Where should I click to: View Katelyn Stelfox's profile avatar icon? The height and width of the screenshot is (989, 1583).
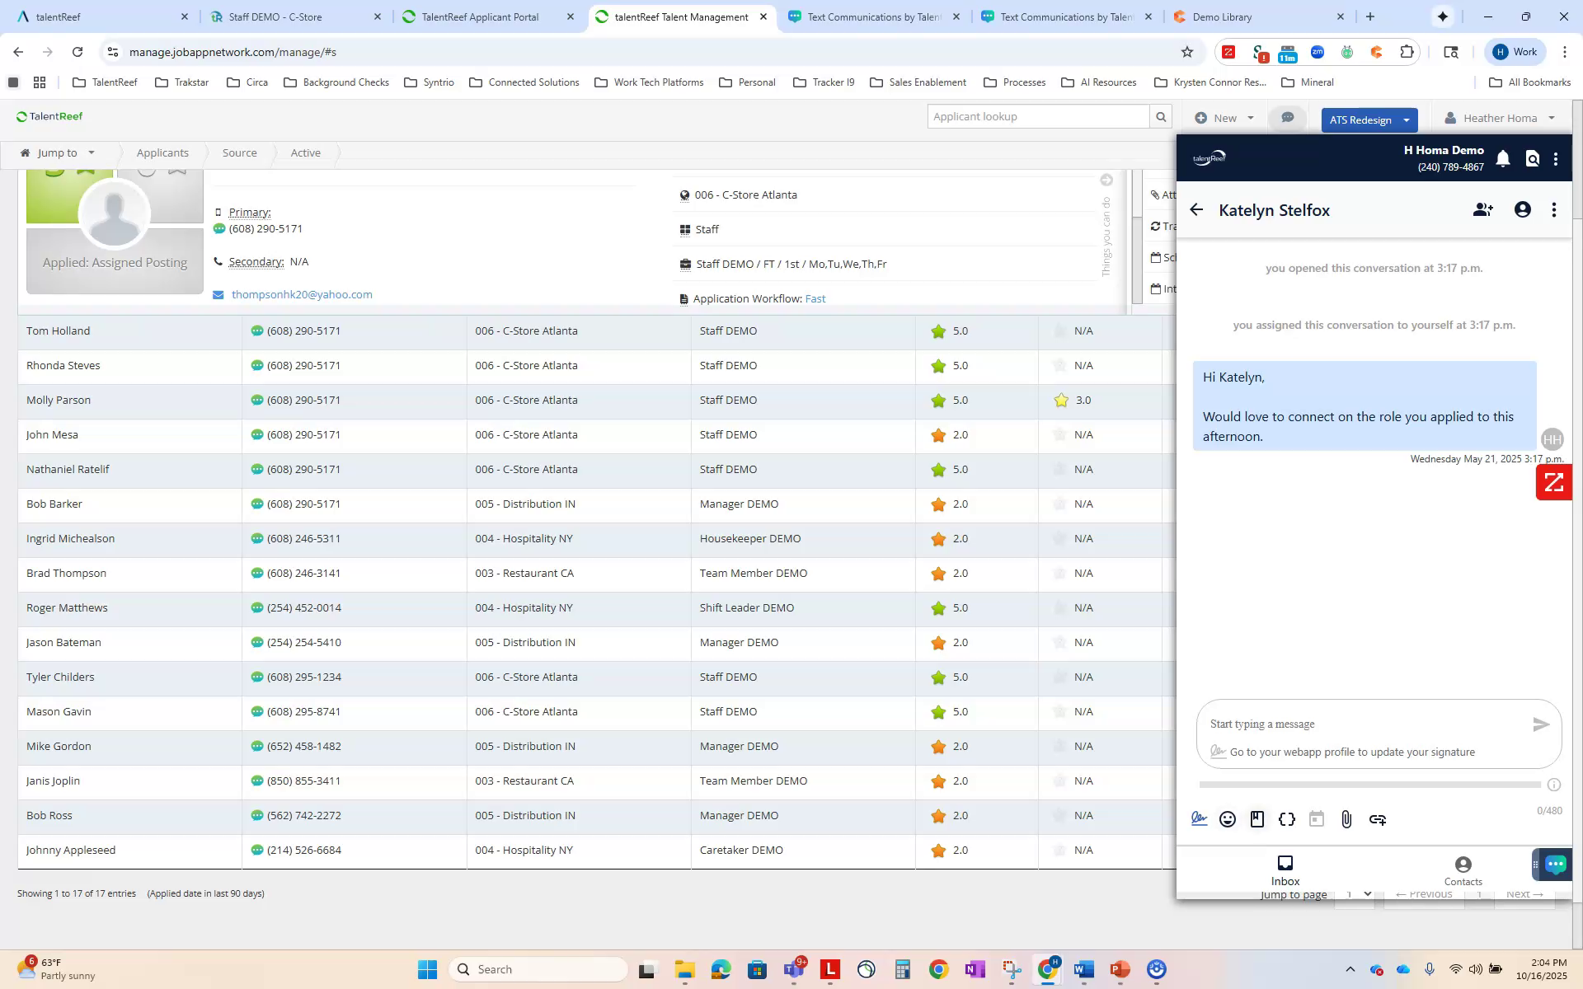point(1521,209)
